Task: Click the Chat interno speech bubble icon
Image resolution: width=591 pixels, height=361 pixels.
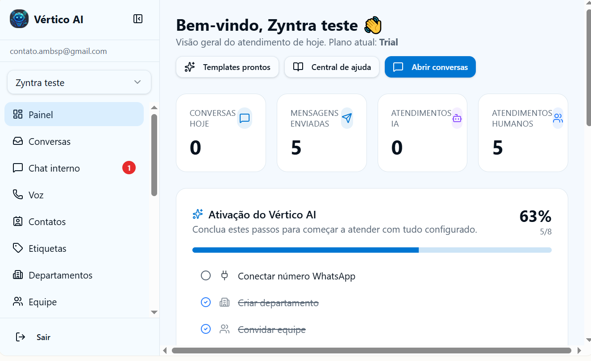Action: click(x=18, y=168)
